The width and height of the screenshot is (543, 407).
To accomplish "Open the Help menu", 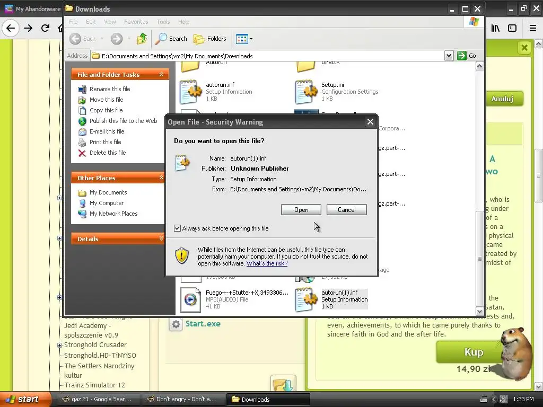I will pos(184,22).
